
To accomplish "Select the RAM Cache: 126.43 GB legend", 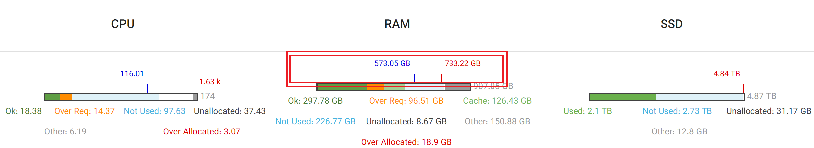I will (x=497, y=101).
